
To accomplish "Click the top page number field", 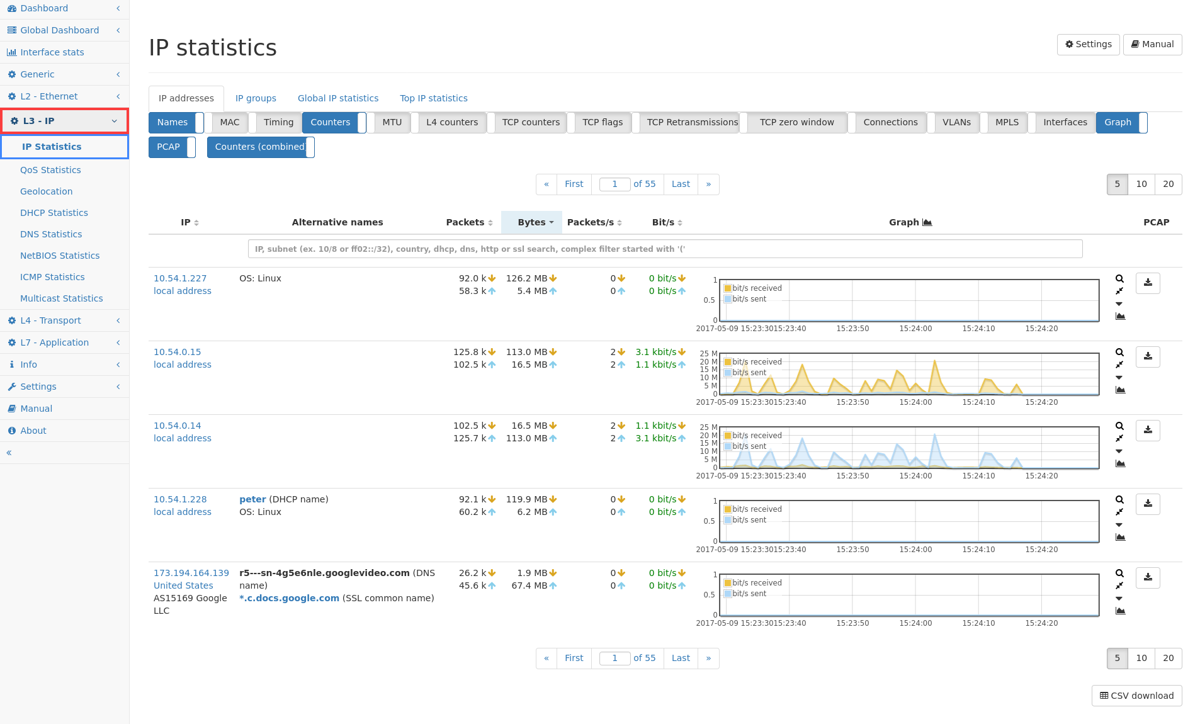I will click(x=614, y=184).
